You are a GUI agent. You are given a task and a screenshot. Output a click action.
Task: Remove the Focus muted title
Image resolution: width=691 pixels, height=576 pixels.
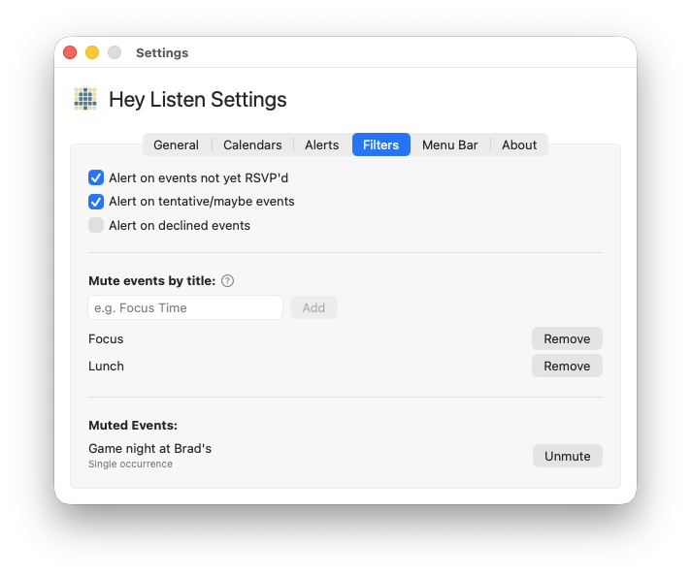[x=567, y=339]
